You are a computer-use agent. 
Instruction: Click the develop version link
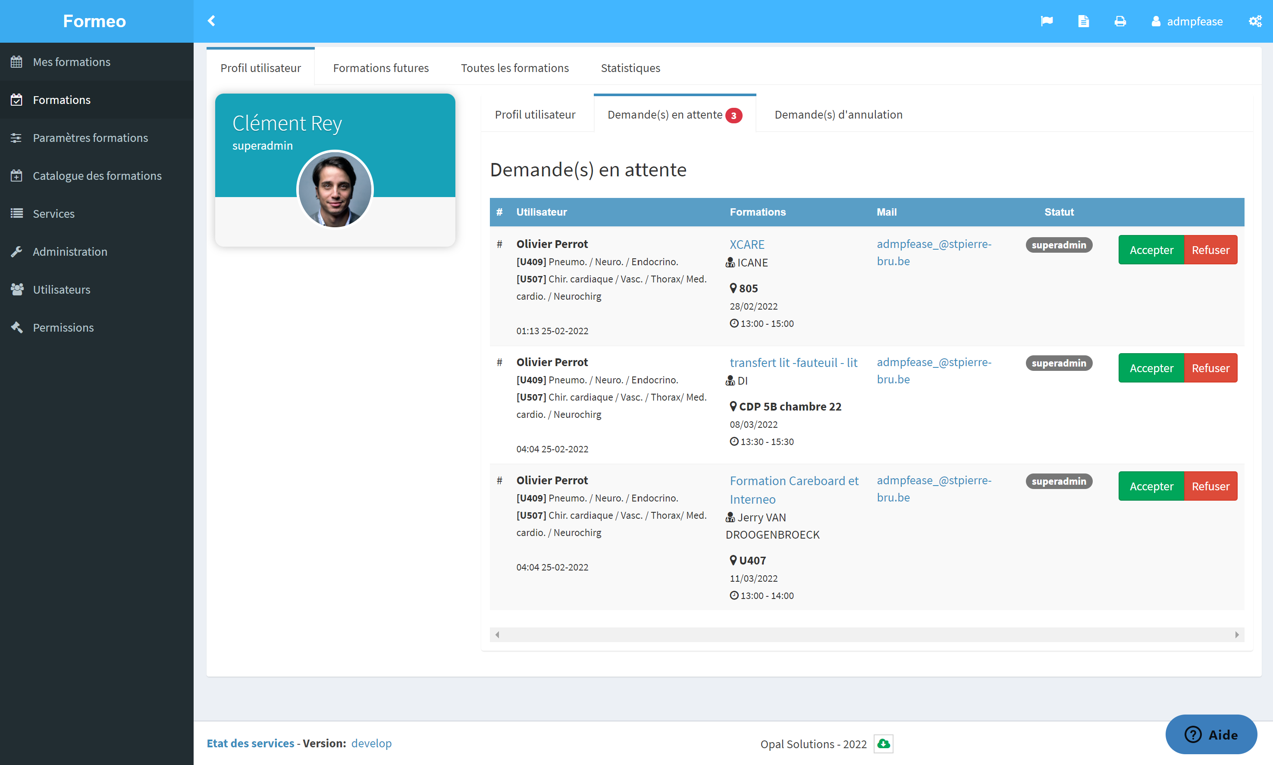pos(371,743)
